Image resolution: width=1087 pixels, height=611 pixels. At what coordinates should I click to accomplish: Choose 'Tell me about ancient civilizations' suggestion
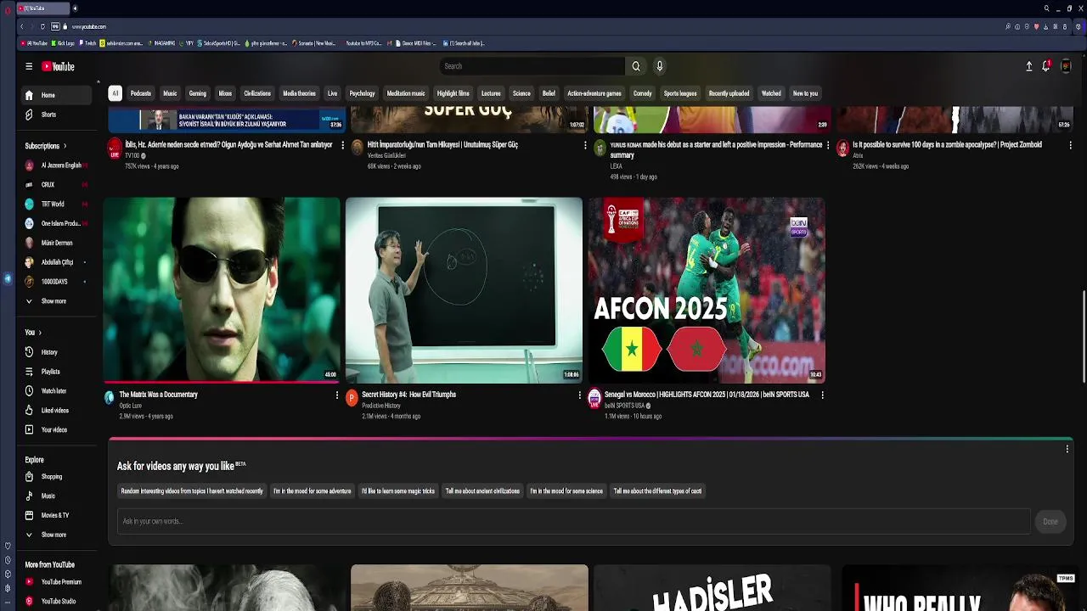click(482, 491)
